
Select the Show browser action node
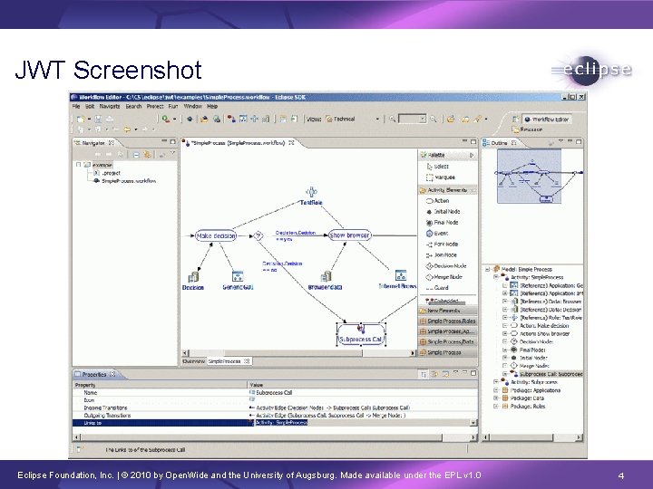[x=349, y=235]
